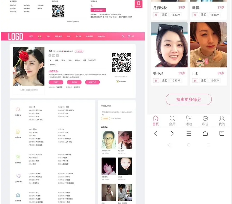The image size is (232, 204).
Task: Click the pink 手机交友 phone icon
Action: tap(139, 4)
